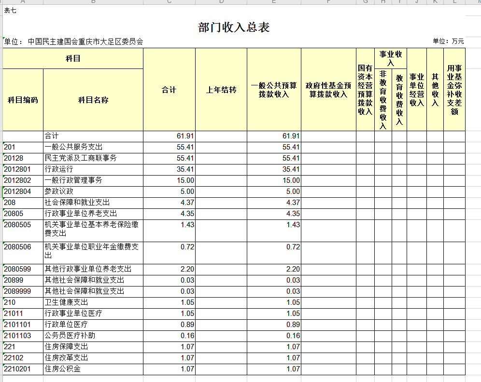This screenshot has height=382, width=481.
Task: Select code cell 20128
Action: 23,158
